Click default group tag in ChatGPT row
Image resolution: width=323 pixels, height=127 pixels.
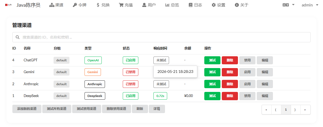[x=61, y=60]
